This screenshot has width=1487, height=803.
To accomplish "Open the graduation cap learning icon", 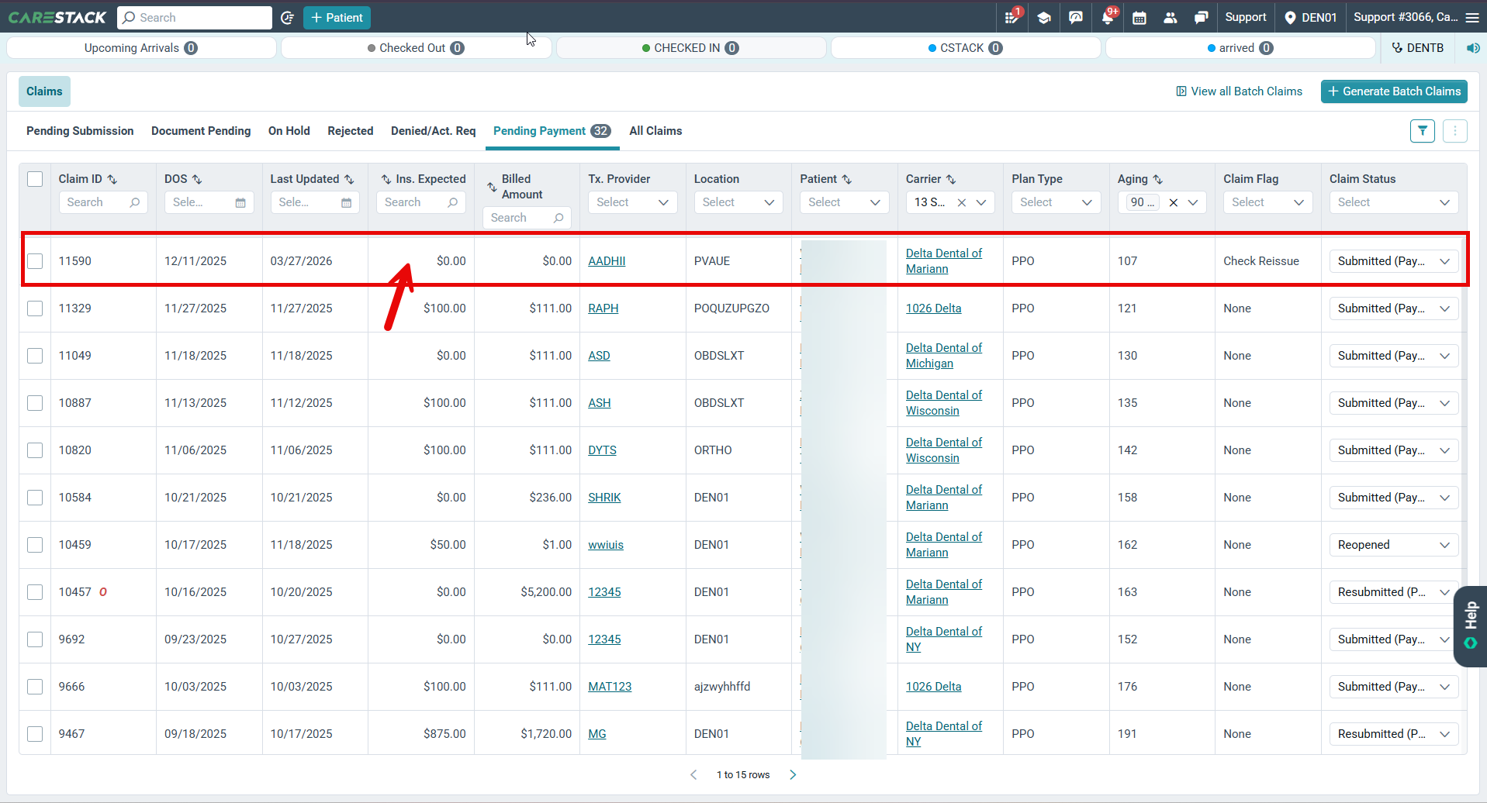I will click(x=1044, y=17).
